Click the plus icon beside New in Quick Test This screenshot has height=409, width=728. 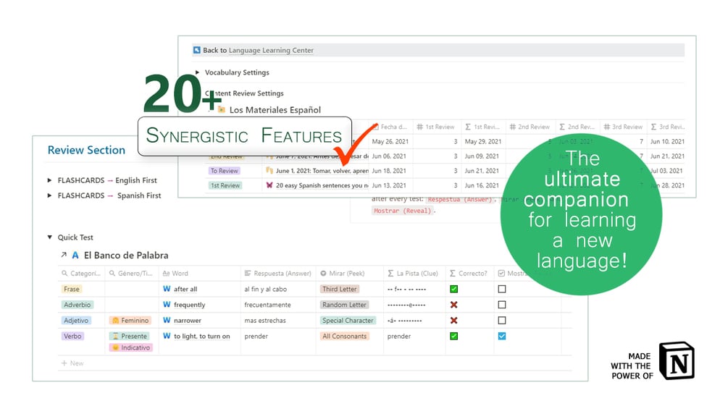pyautogui.click(x=64, y=363)
